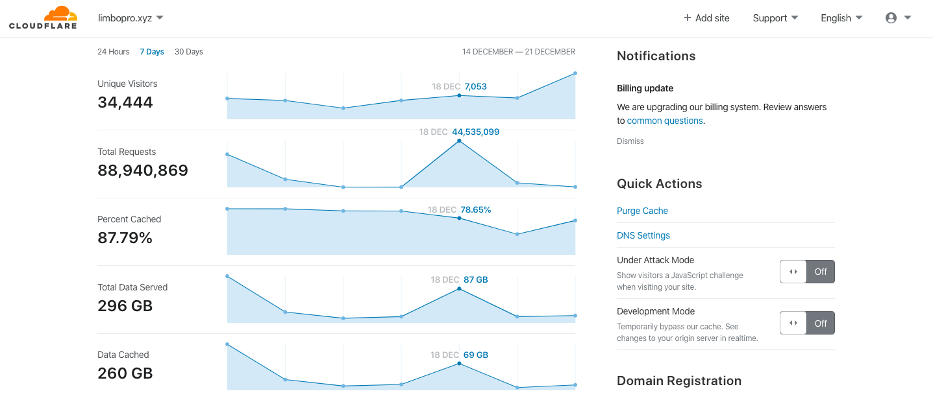Click the 18 Dec point on Unique Visitors chart
The height and width of the screenshot is (400, 933).
pyautogui.click(x=459, y=95)
